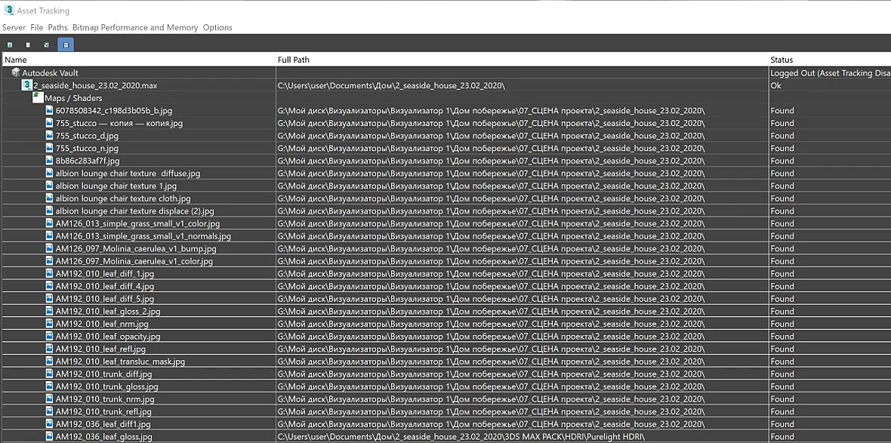
Task: Click full path cell of albion lounge chair texture cloth.jpg
Action: coord(522,198)
